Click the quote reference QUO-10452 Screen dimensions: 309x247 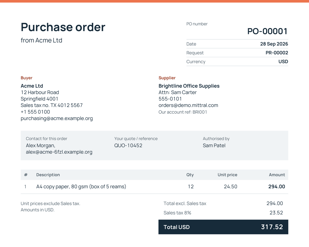pos(128,146)
